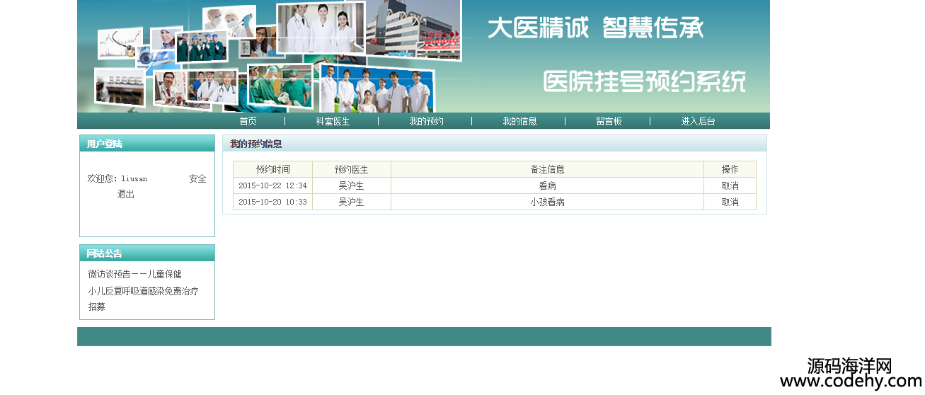Click the 欢迎您: liusan welcome text
The height and width of the screenshot is (395, 925).
pos(117,179)
